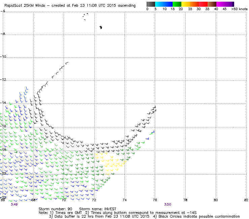The height and width of the screenshot is (219, 249).
Task: Click the red 30-35 knots color band
Action: tap(203, 4)
